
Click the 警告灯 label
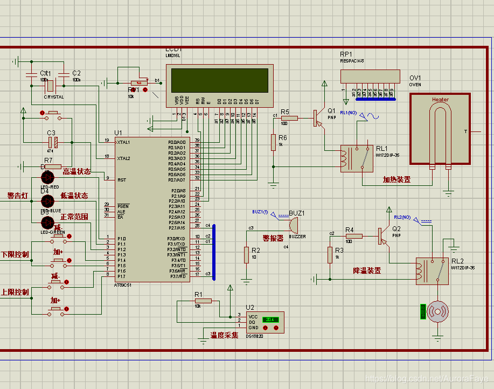[x=18, y=196]
